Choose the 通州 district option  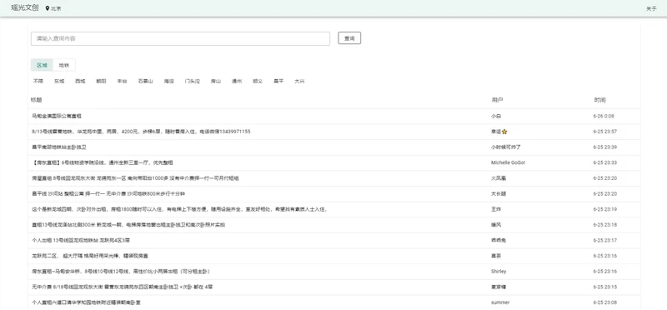237,81
